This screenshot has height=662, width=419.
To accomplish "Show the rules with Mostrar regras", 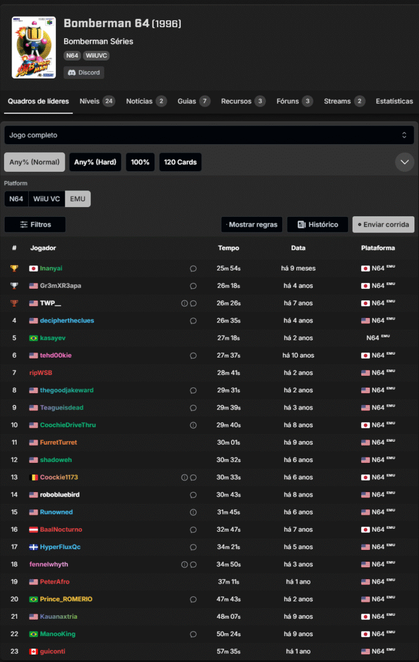I will pos(252,224).
